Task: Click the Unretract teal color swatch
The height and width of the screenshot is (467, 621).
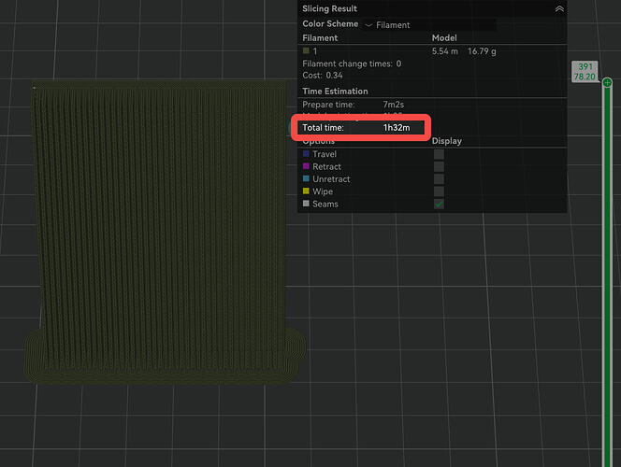Action: 306,178
